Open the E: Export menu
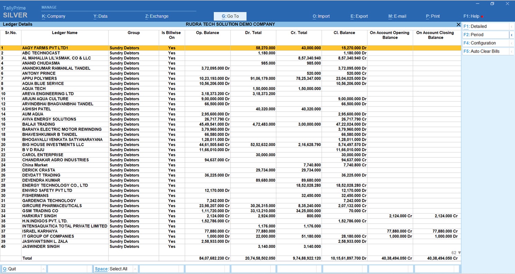The width and height of the screenshot is (515, 274). (359, 16)
